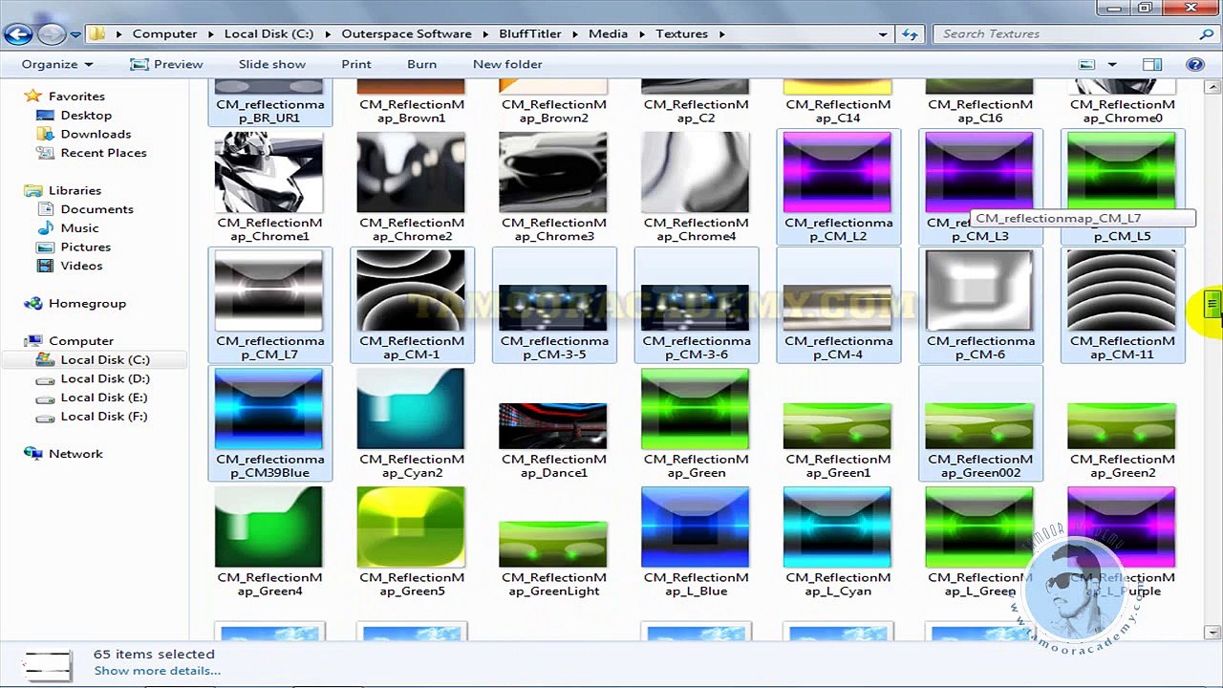Viewport: 1223px width, 688px height.
Task: Select the CM_reflectionmap_CM-6 thumbnail
Action: [979, 291]
